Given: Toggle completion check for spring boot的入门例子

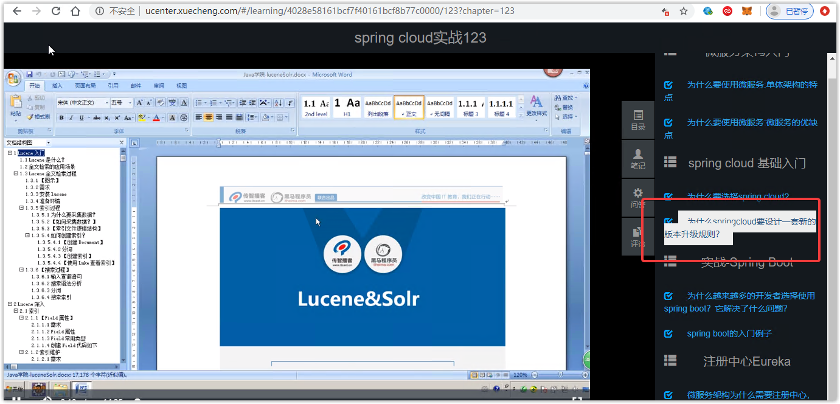Looking at the screenshot, I should [x=668, y=333].
